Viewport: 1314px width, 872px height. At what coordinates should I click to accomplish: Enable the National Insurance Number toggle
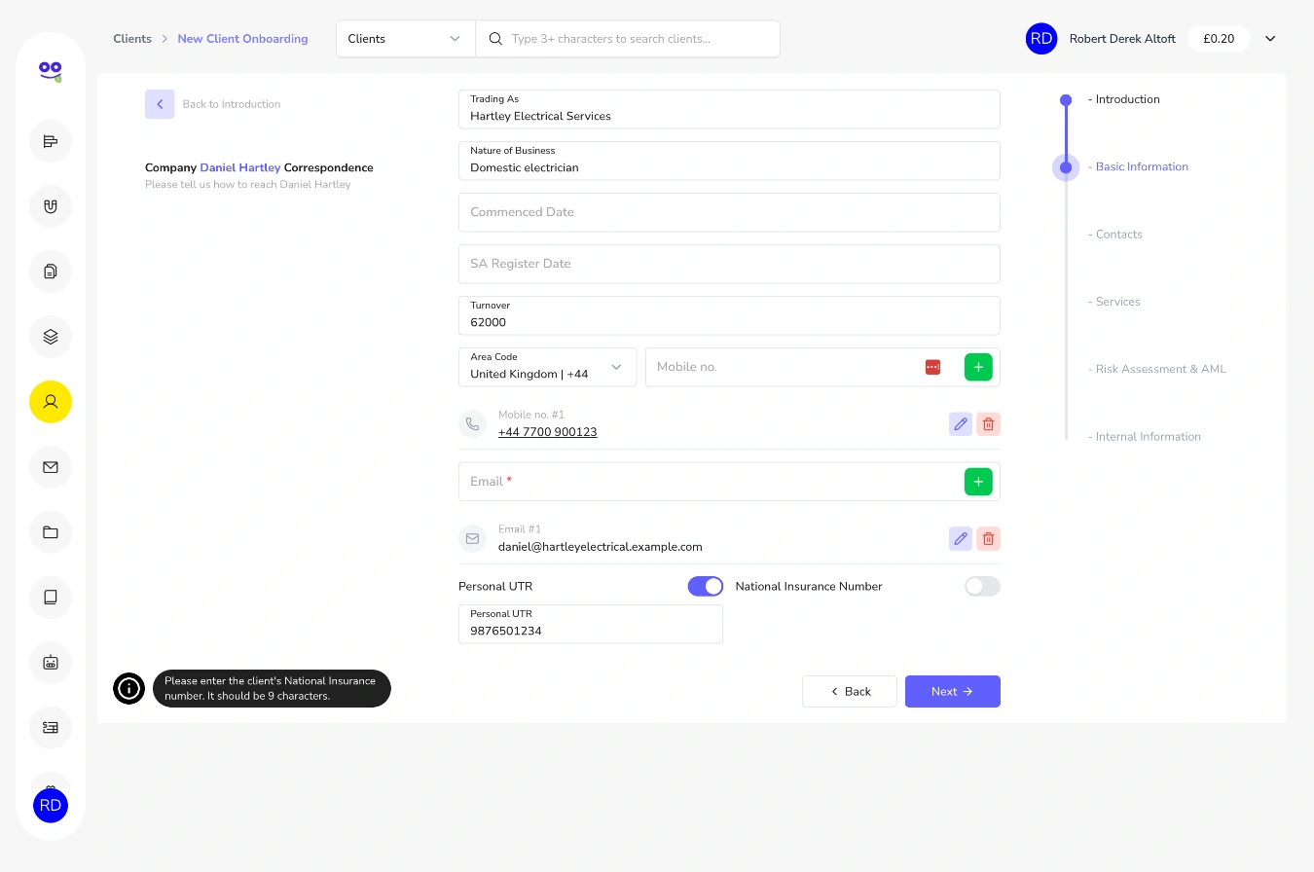pos(982,586)
